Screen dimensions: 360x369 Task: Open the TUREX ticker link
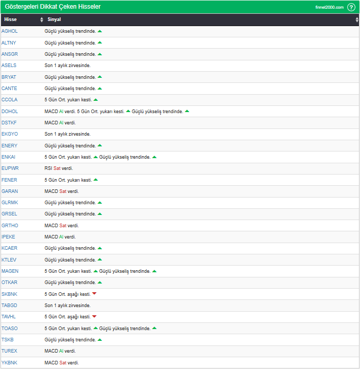(9, 351)
